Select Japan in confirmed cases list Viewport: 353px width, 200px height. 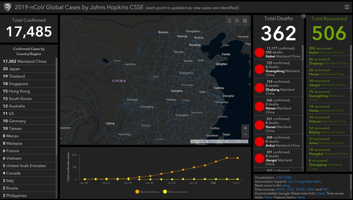11,69
